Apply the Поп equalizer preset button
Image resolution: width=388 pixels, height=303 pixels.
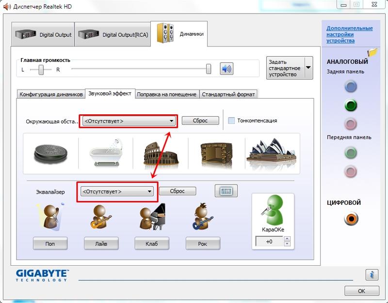pos(50,243)
